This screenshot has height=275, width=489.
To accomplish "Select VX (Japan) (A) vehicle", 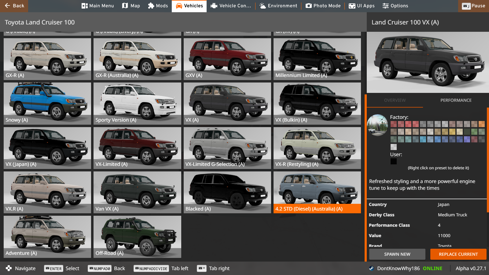I will [x=47, y=148].
